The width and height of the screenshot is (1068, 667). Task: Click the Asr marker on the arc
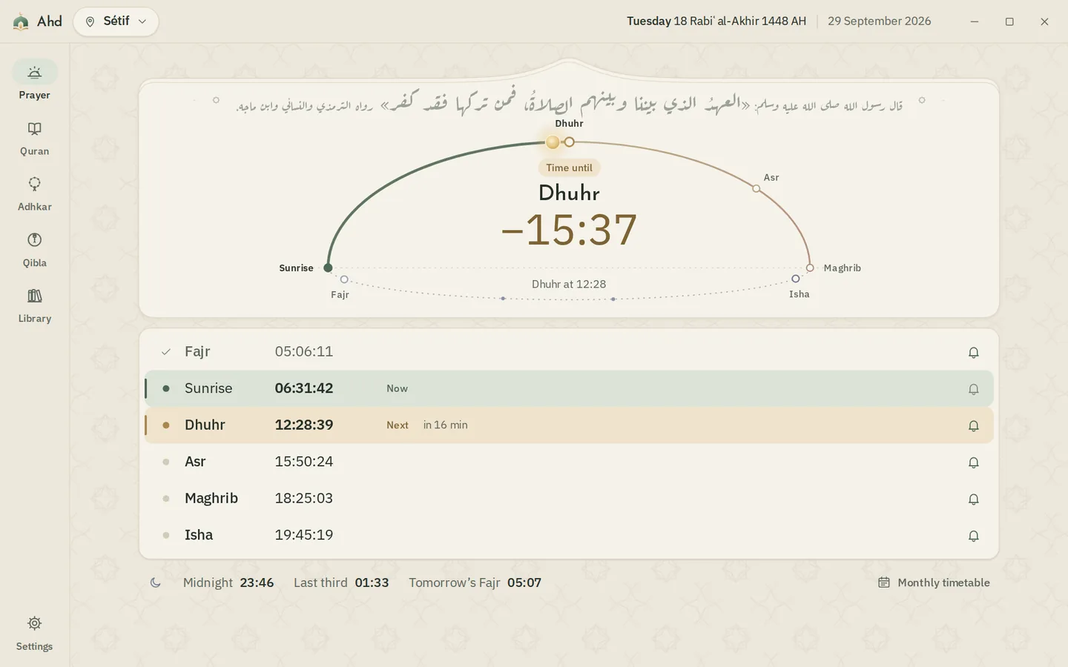click(x=756, y=188)
